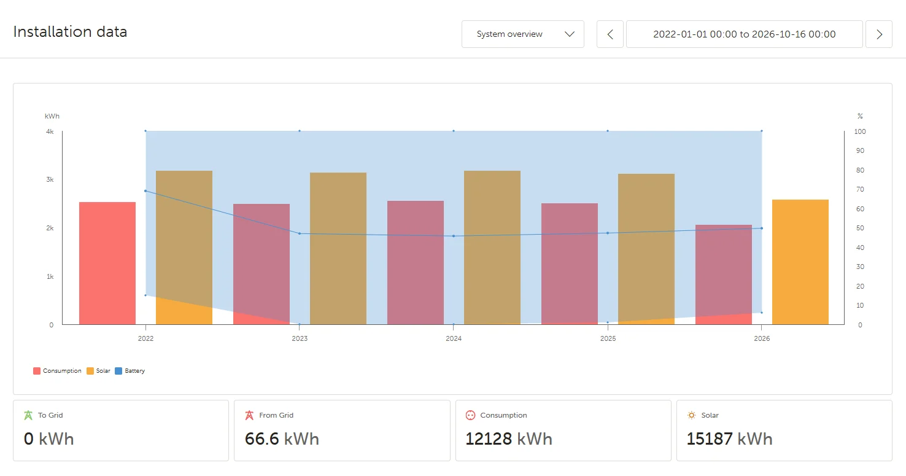Toggle the Consumption legend entry
Screen dimensions: 906x476
pyautogui.click(x=58, y=371)
